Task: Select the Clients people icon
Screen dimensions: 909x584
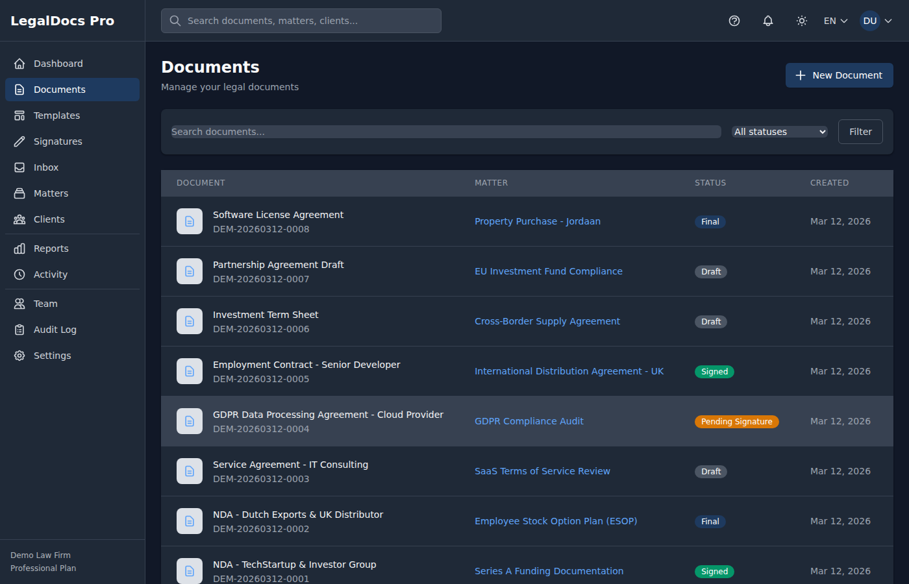Action: point(19,219)
